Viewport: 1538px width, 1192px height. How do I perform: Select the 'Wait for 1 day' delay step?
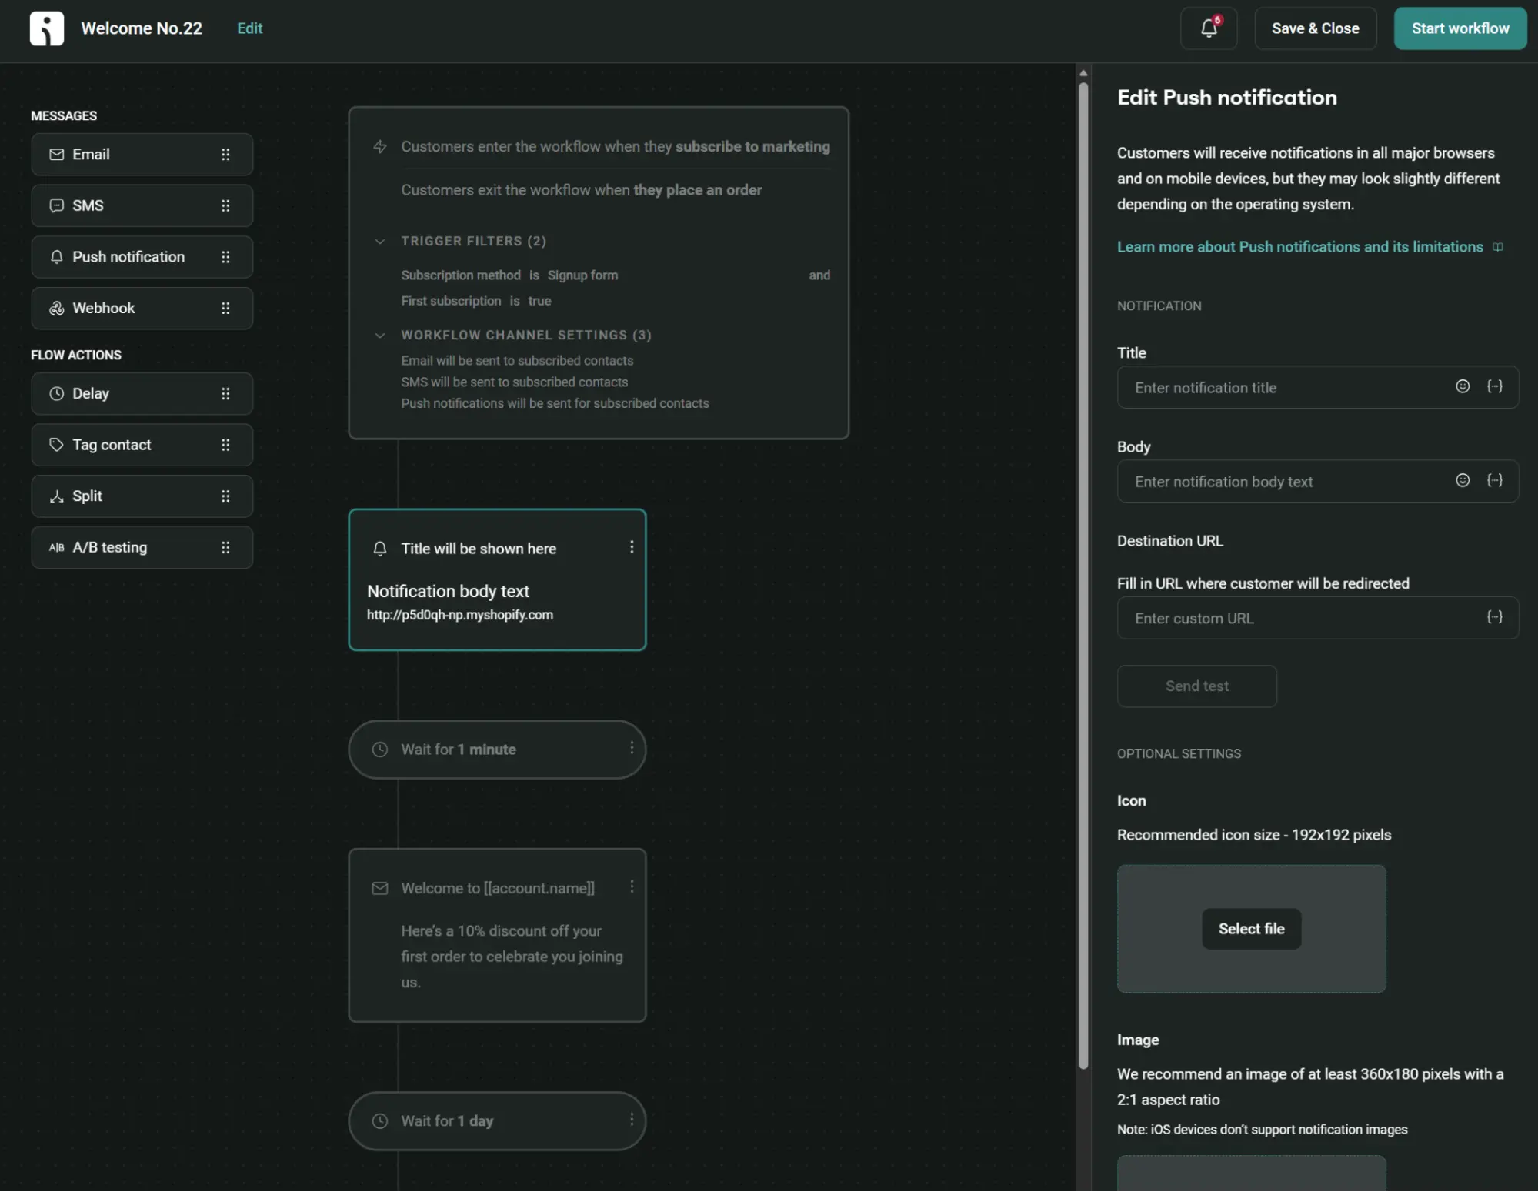tap(497, 1122)
